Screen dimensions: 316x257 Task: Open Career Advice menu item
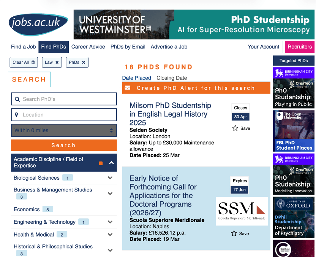[88, 47]
